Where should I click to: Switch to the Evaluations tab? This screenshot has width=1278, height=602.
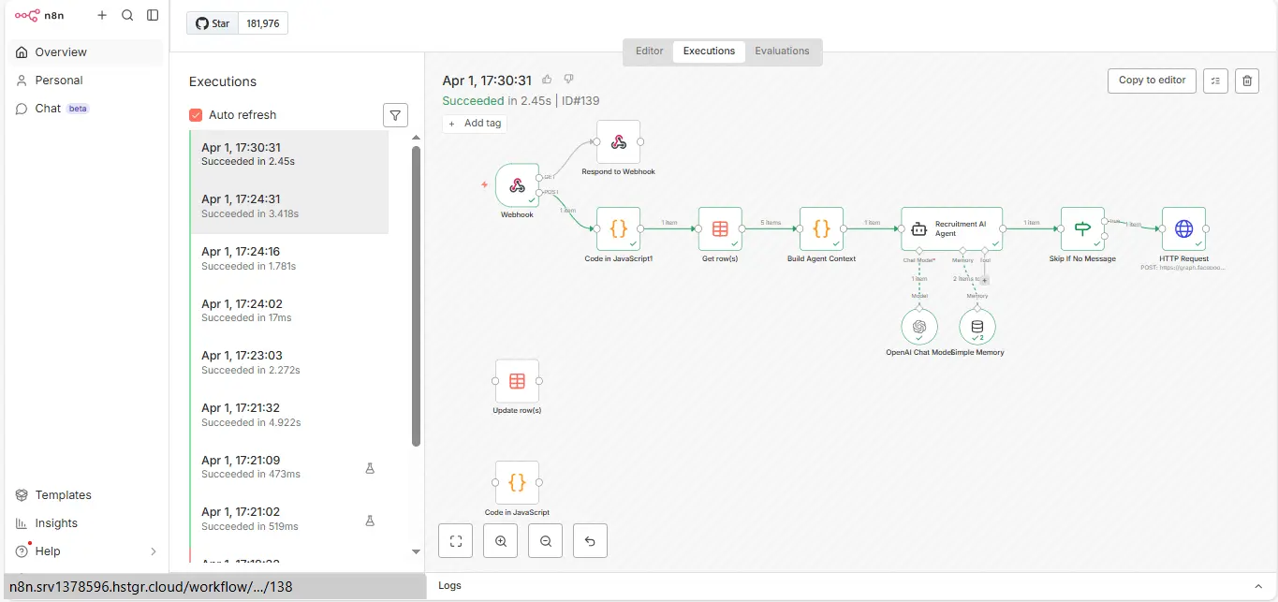pos(783,51)
